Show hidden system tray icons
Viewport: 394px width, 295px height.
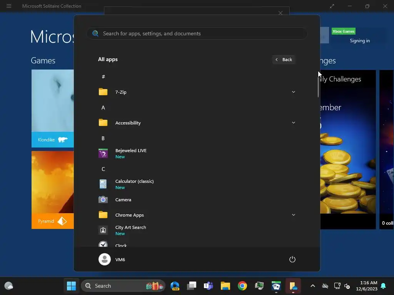coord(313,286)
